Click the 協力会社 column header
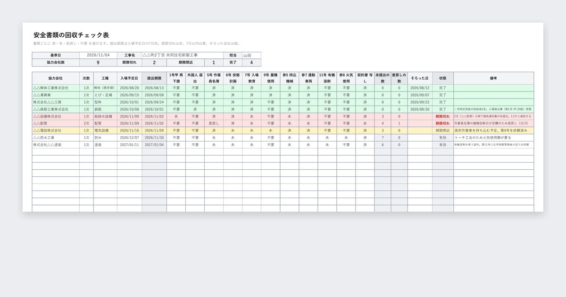The width and height of the screenshot is (566, 297). click(56, 78)
